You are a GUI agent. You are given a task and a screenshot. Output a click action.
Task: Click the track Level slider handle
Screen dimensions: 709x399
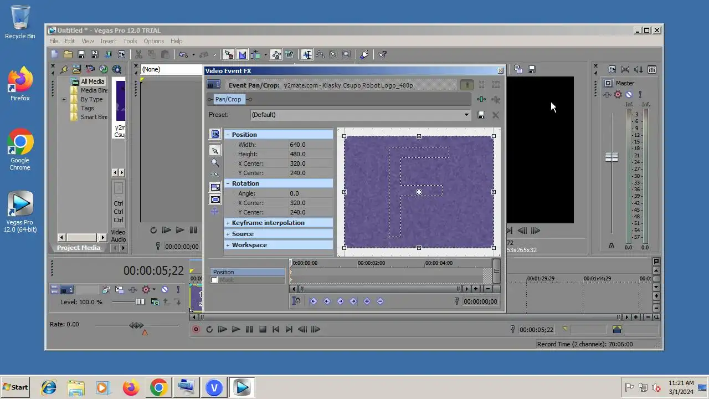coord(140,301)
